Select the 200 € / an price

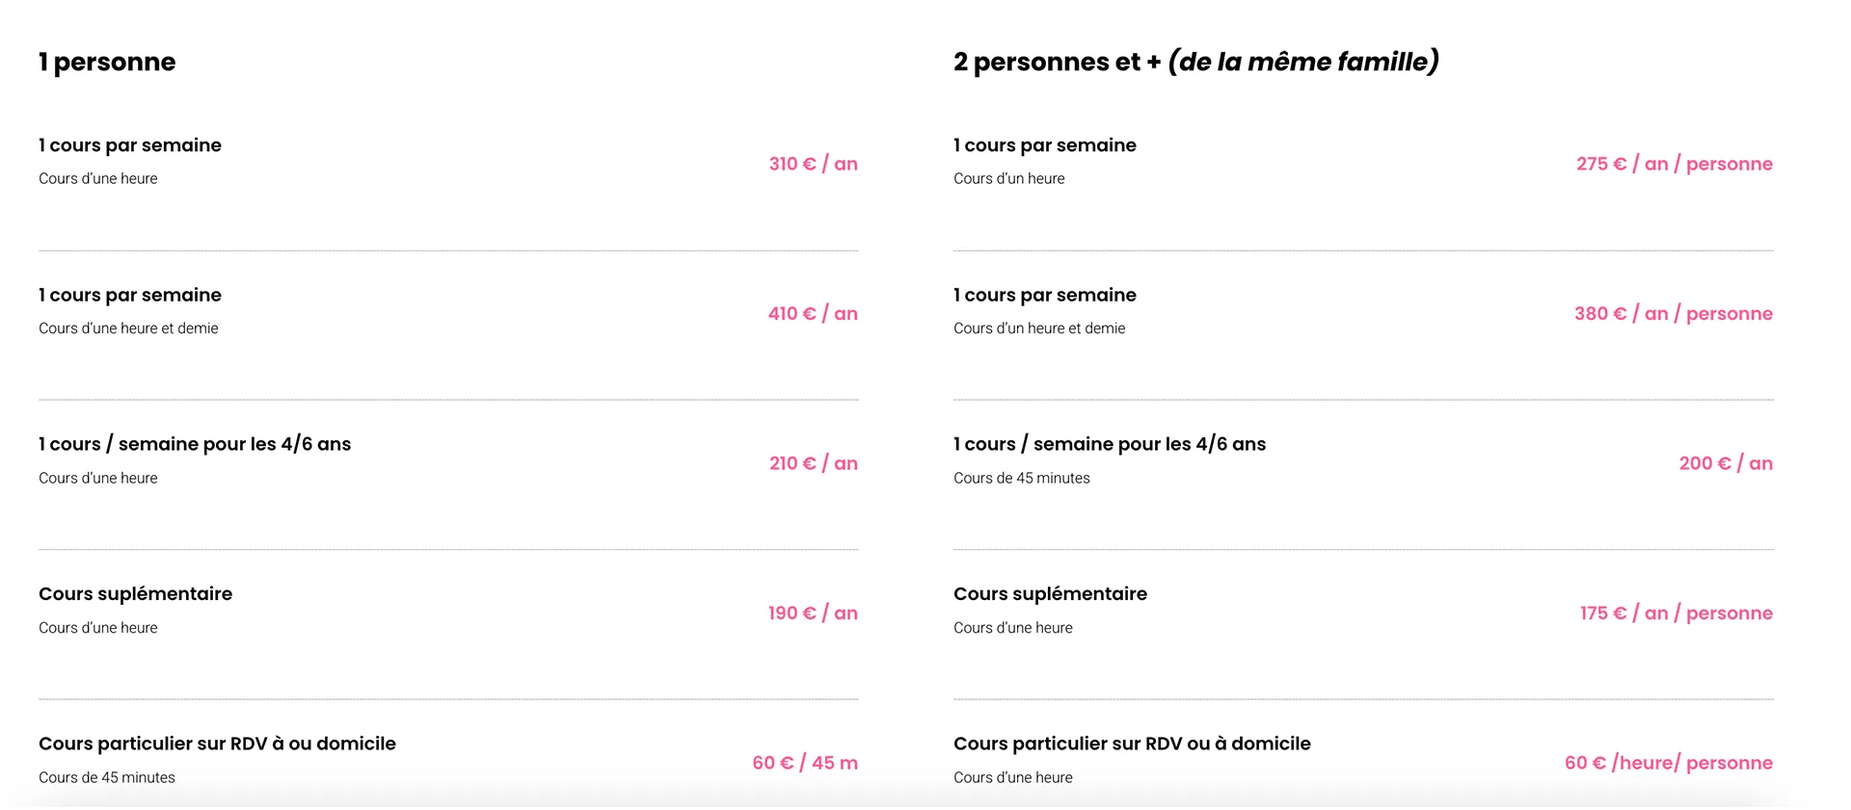coord(1726,463)
